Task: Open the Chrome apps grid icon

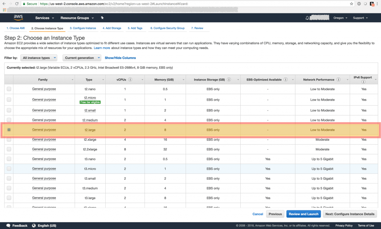Action: 4,10
